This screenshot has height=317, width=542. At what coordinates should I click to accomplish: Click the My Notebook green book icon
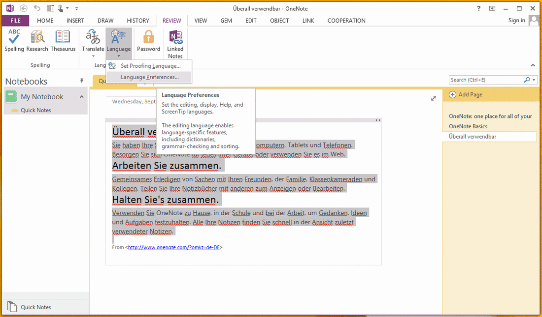pos(11,97)
